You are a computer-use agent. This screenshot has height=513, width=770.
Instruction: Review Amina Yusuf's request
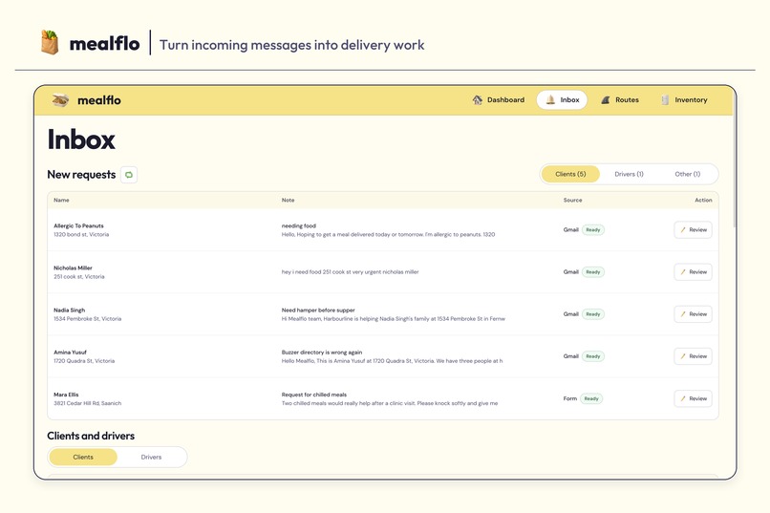coord(693,356)
